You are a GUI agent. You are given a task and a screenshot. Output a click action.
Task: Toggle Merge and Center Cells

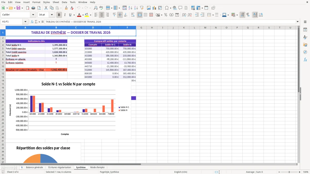point(140,15)
